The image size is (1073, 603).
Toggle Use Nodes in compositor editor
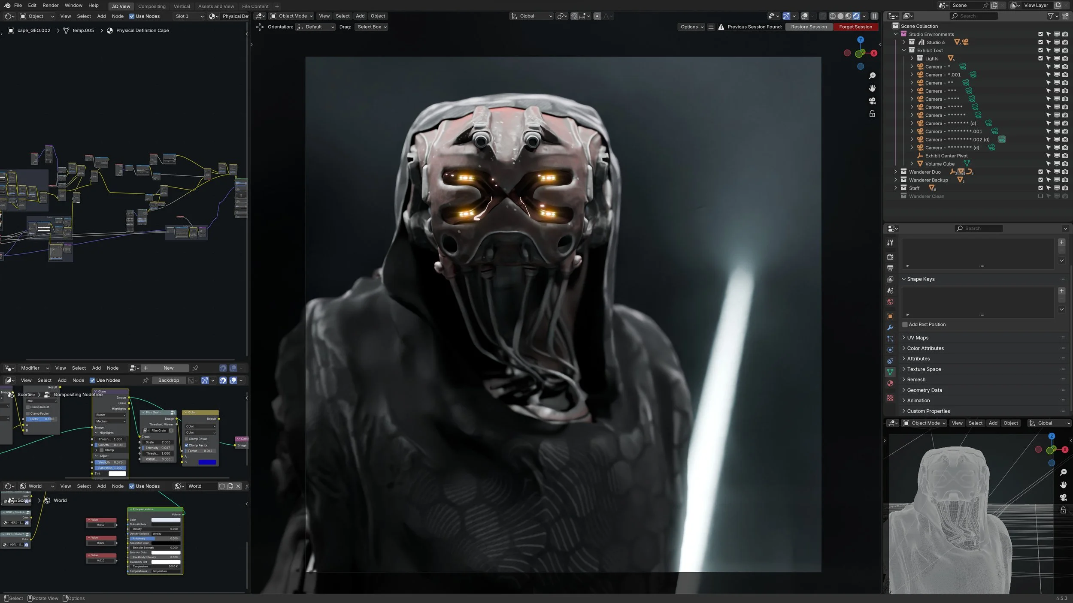pyautogui.click(x=92, y=380)
